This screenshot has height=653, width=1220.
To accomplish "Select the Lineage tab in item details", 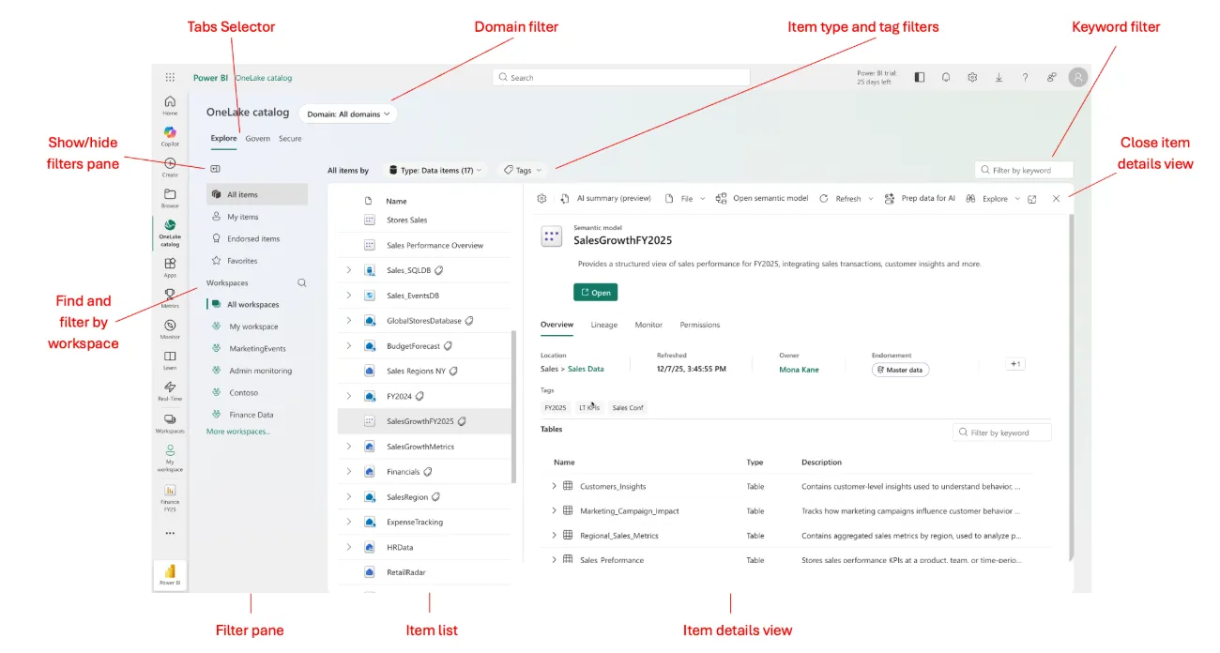I will [x=604, y=325].
